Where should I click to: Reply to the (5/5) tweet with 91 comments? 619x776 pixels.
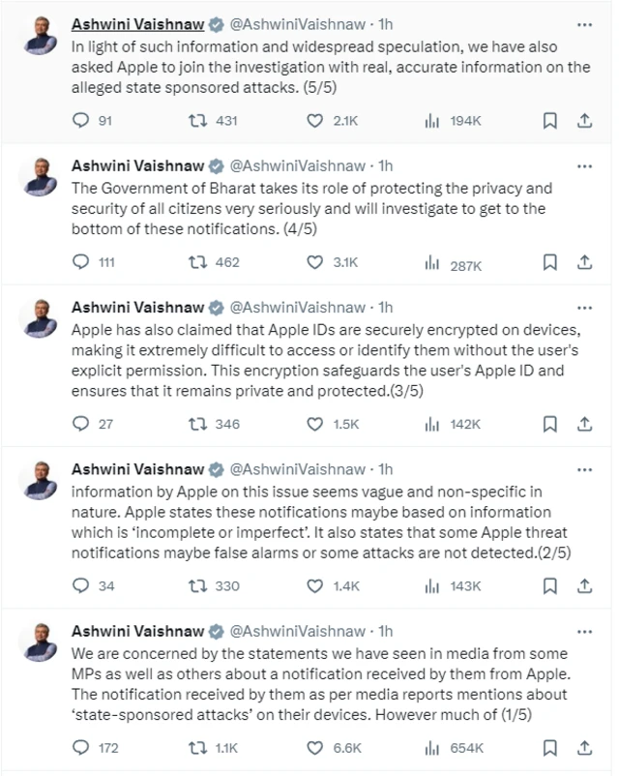point(80,120)
